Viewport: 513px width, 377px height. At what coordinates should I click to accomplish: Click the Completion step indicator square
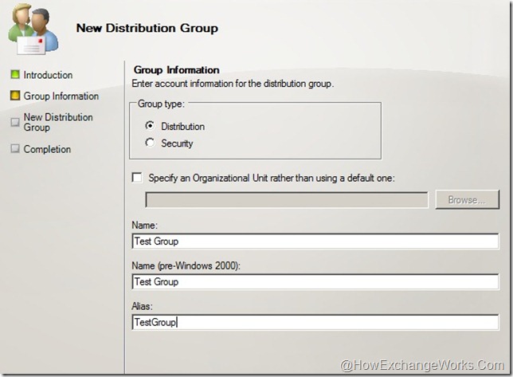coord(15,148)
